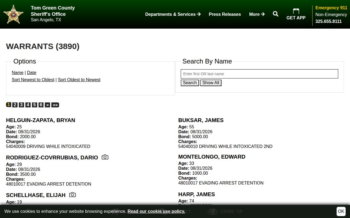Choose Sort Newest to Oldest
This screenshot has width=350, height=218.
click(33, 80)
